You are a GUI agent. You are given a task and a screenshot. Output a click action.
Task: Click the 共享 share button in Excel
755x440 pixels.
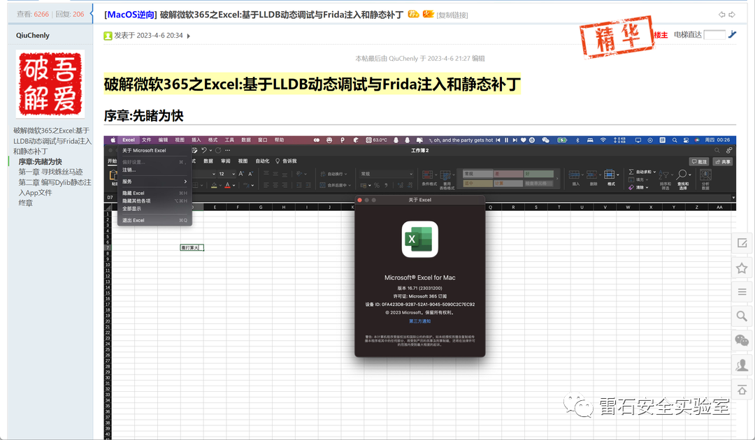pyautogui.click(x=723, y=161)
